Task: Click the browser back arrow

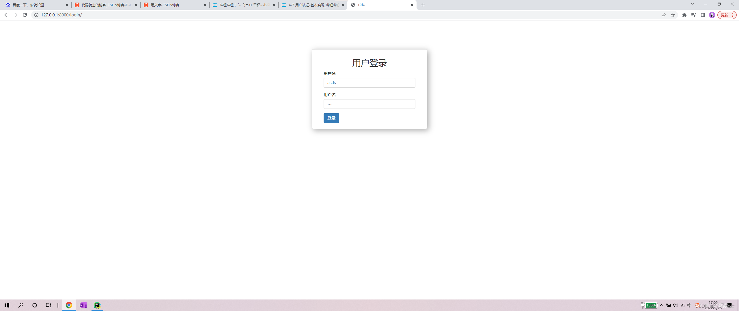Action: 6,15
